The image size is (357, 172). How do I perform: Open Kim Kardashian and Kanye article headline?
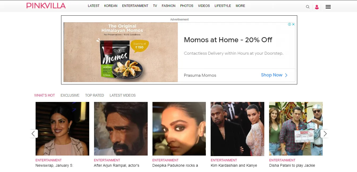(234, 165)
